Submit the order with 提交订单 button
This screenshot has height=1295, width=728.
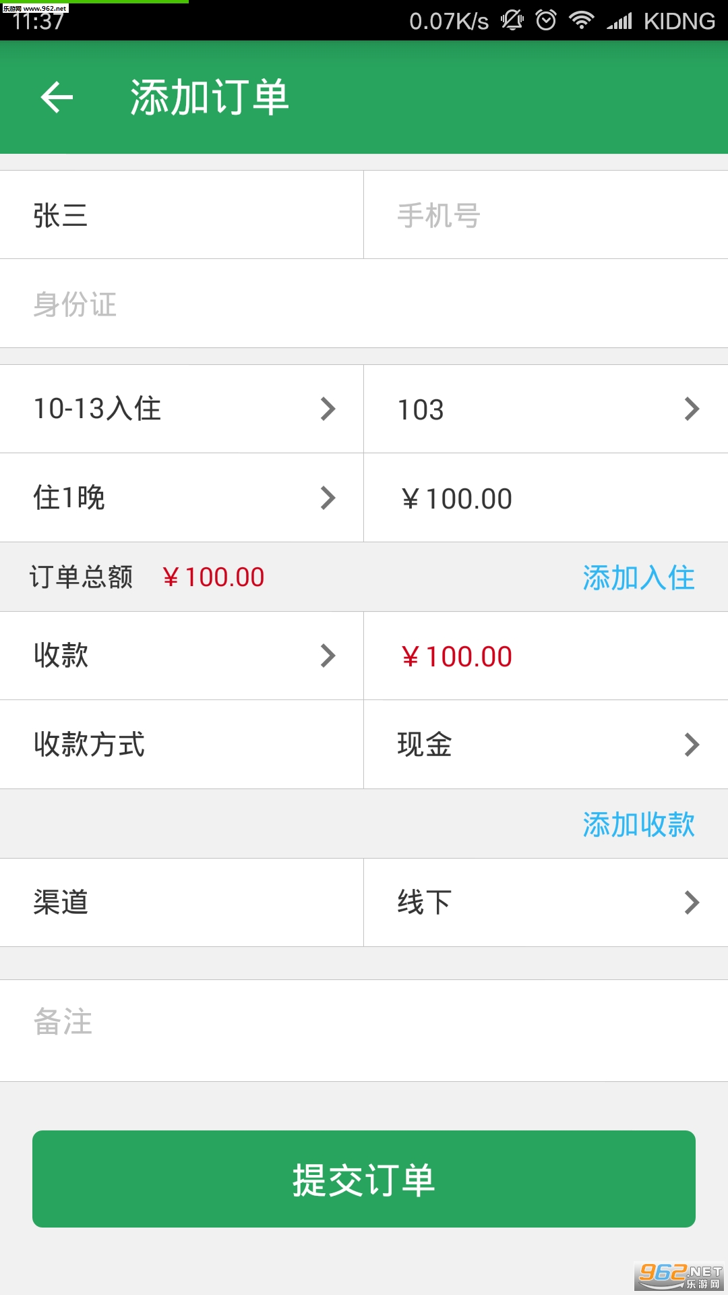364,1179
